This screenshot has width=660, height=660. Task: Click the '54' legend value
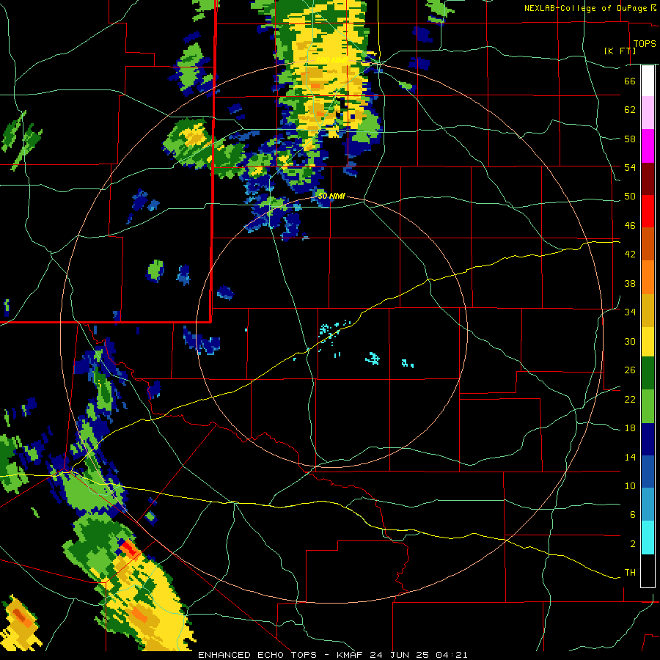point(630,167)
